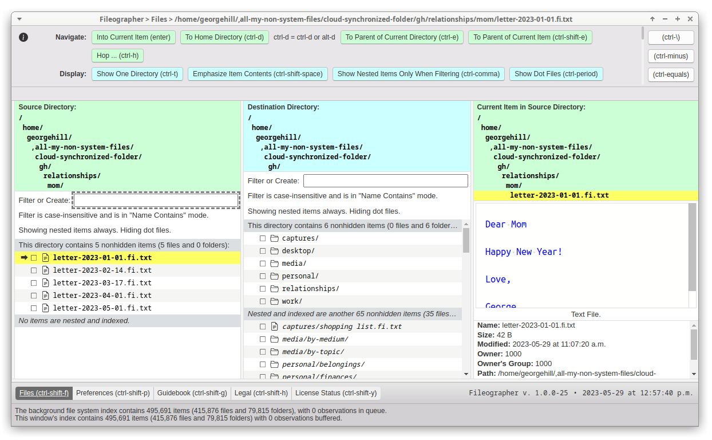Click the desktop/ folder icon
712x440 pixels.
[274, 251]
